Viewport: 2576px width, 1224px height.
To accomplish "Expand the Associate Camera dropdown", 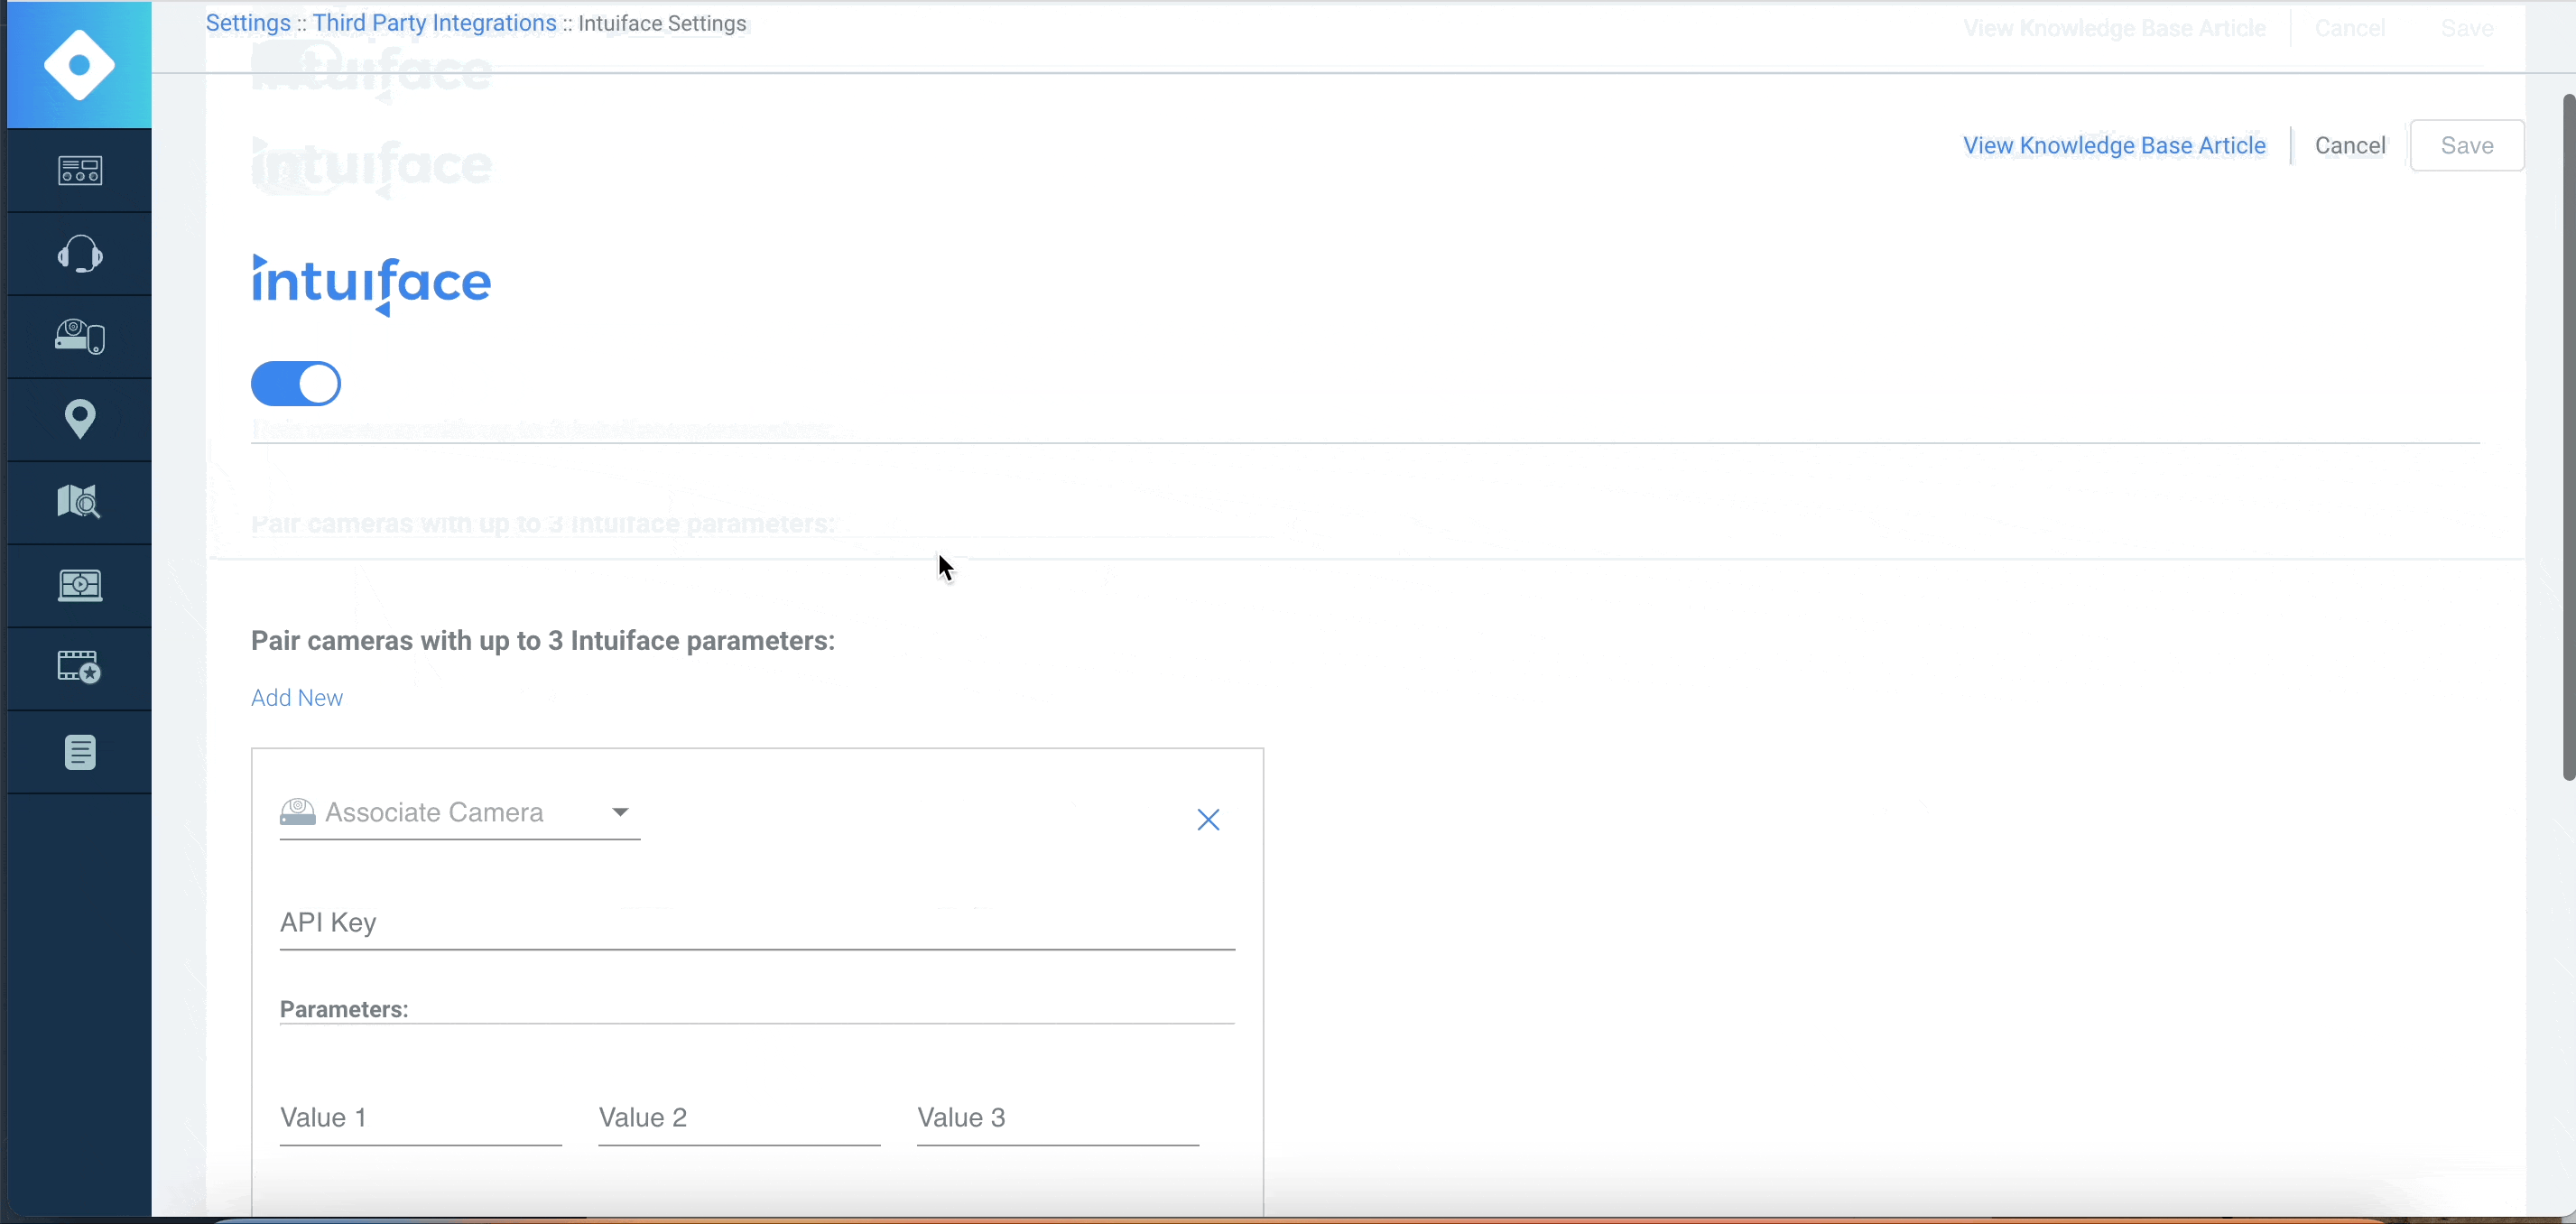I will click(460, 813).
